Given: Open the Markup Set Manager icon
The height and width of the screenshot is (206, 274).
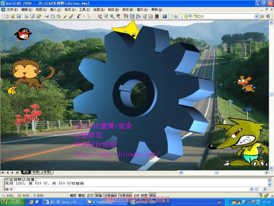Looking at the screenshot, I should pos(150,16).
